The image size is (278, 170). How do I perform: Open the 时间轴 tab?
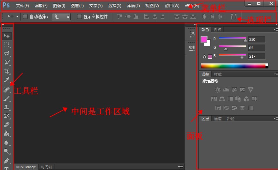pyautogui.click(x=46, y=167)
